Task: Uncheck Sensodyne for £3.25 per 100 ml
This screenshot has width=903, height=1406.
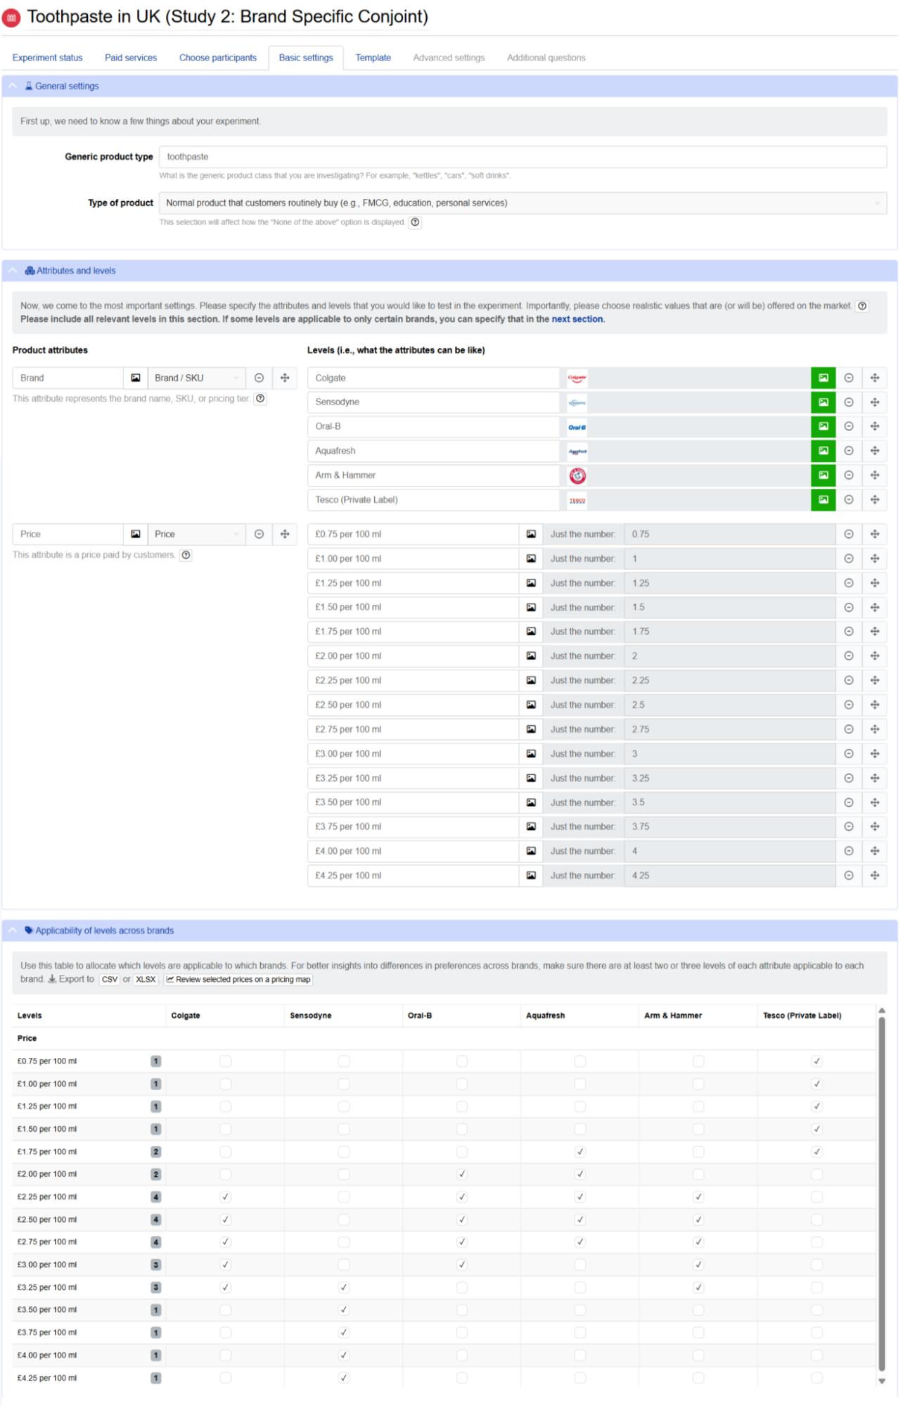Action: point(343,1288)
